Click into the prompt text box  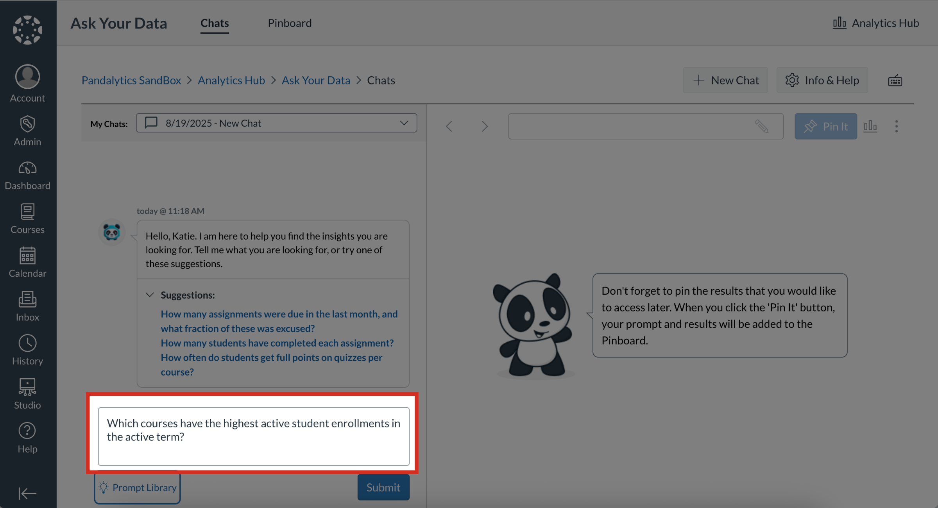tap(254, 436)
